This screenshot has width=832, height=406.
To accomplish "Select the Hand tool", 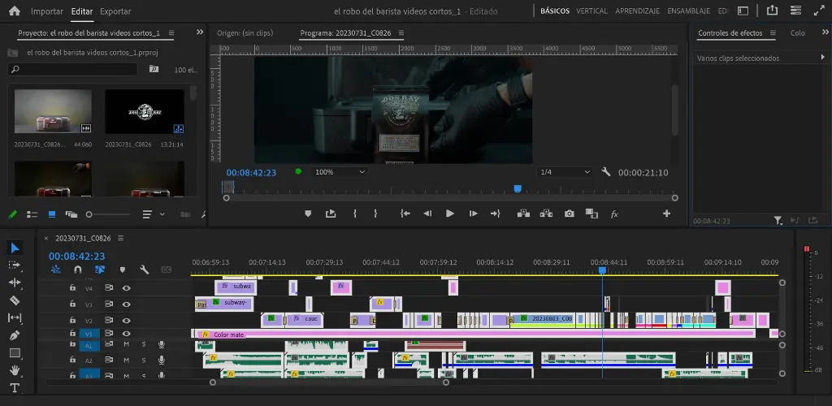I will pos(15,370).
